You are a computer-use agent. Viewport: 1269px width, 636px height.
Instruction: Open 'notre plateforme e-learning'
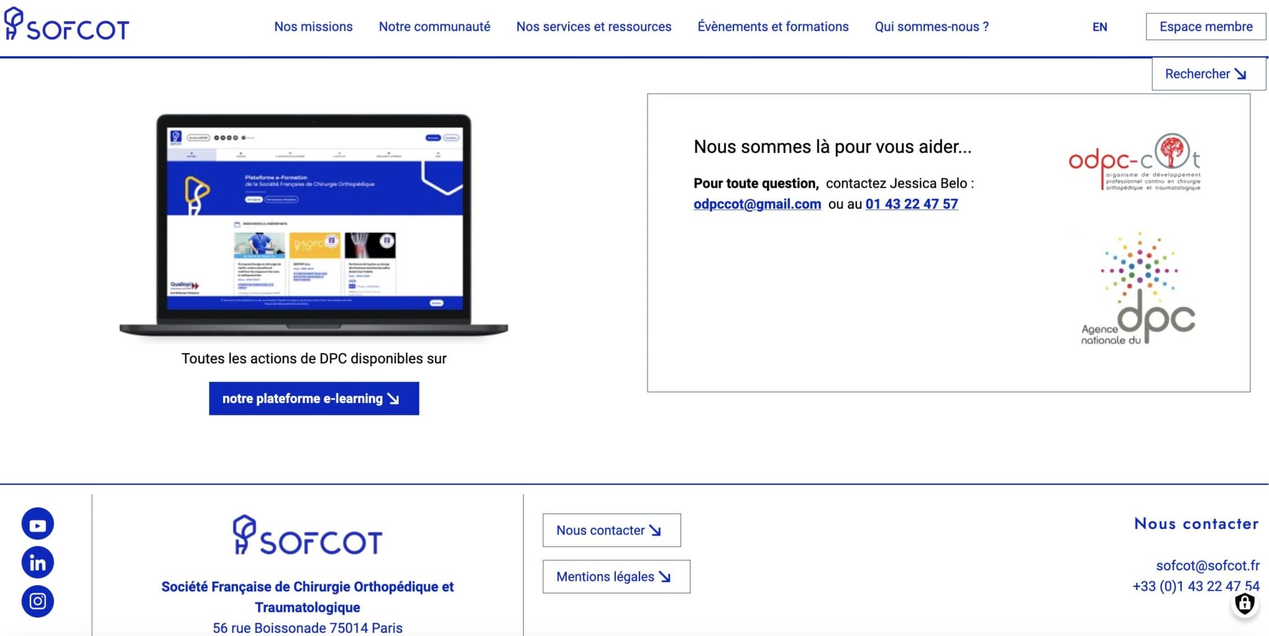(x=314, y=399)
